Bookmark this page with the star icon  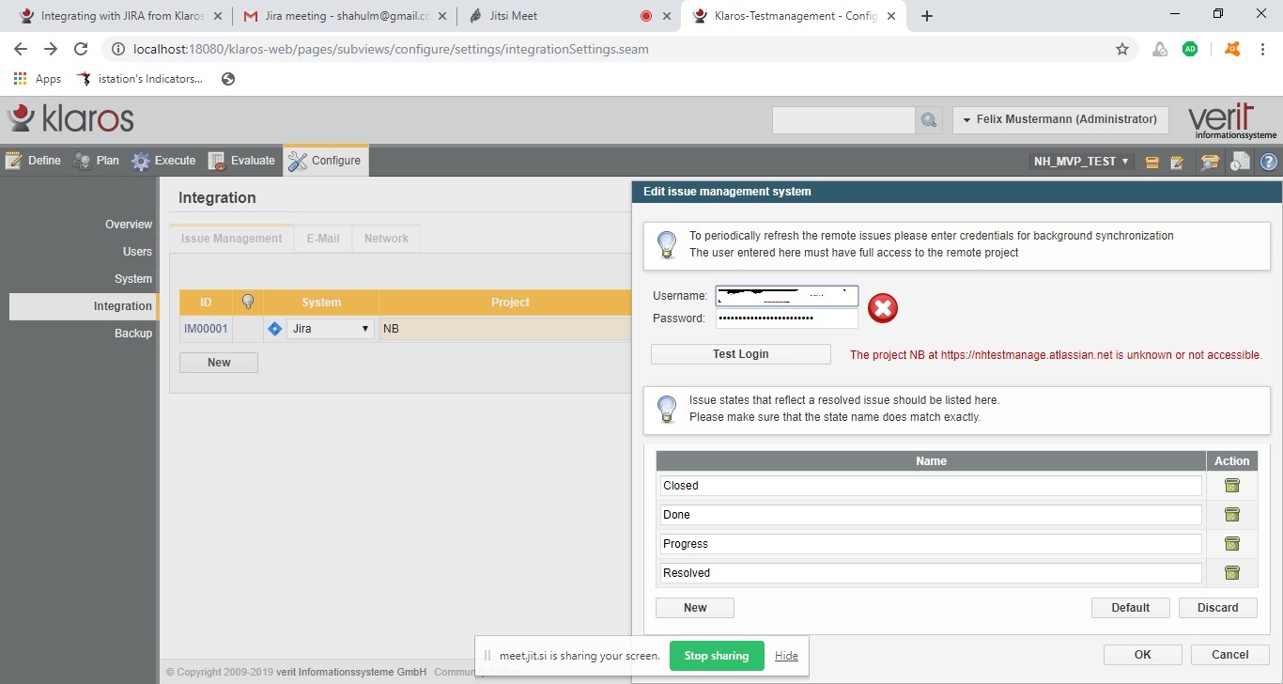[1121, 49]
